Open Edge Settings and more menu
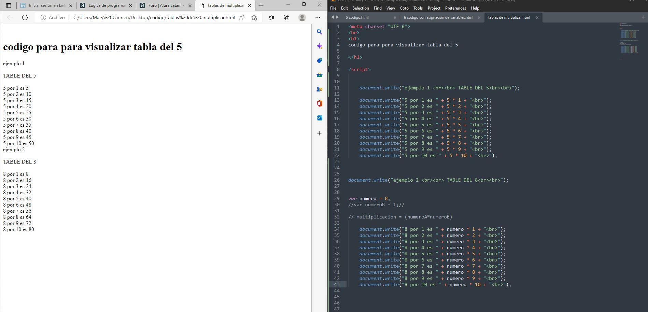This screenshot has width=648, height=312. coord(318,17)
